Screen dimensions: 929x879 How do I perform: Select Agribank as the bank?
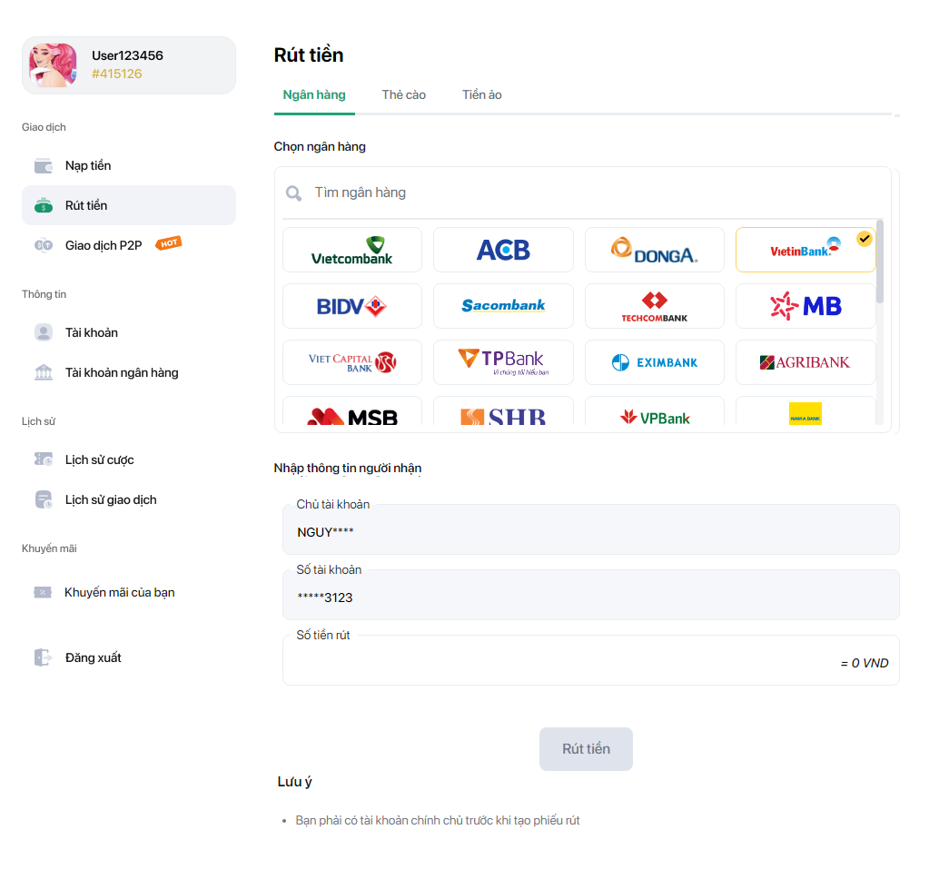point(805,362)
